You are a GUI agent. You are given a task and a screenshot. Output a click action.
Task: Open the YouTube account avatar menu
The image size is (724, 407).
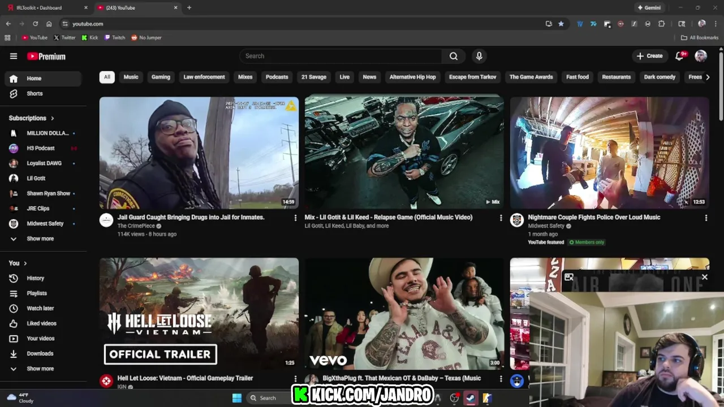coord(701,56)
